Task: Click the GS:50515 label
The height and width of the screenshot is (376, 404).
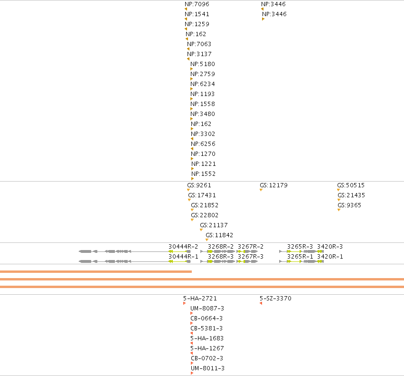Action: (351, 185)
